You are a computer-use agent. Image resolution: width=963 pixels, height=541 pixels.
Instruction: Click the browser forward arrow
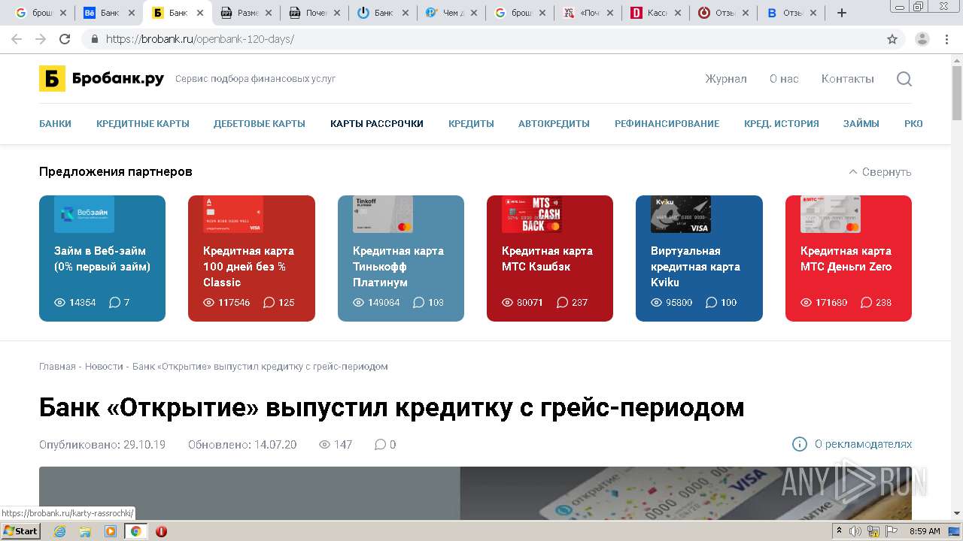click(x=41, y=39)
